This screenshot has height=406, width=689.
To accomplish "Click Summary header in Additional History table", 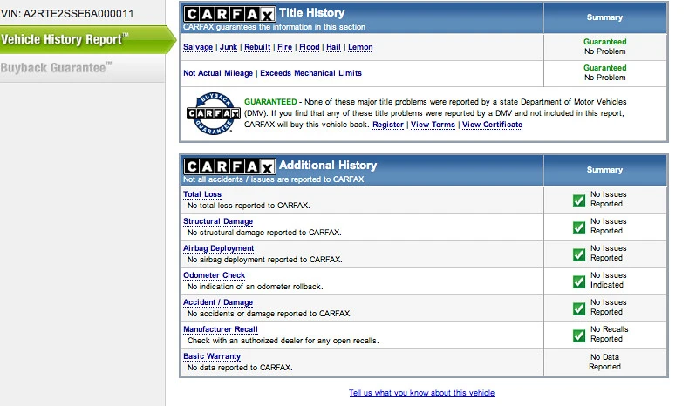I will 604,170.
